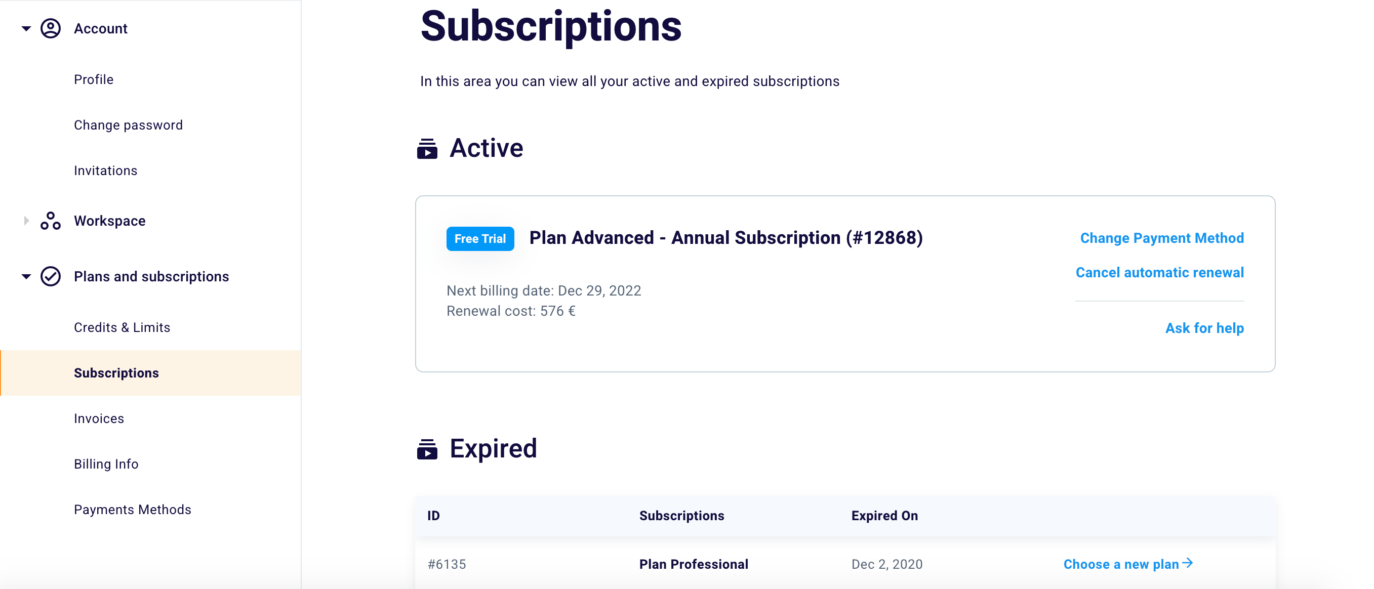Go to Change password page
The height and width of the screenshot is (589, 1374).
[128, 125]
